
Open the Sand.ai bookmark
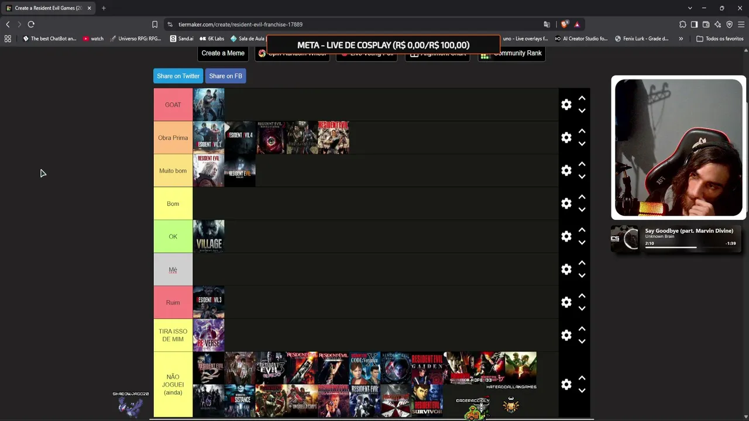tap(181, 39)
